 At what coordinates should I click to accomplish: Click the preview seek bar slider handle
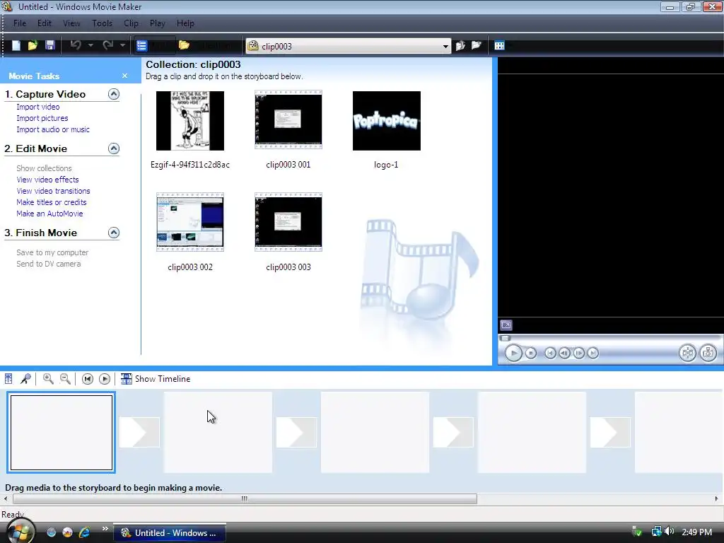click(505, 338)
